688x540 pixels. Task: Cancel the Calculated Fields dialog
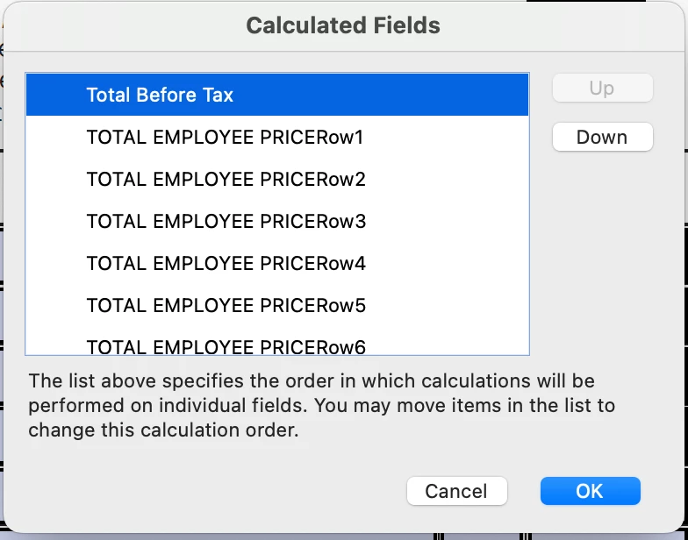point(456,491)
